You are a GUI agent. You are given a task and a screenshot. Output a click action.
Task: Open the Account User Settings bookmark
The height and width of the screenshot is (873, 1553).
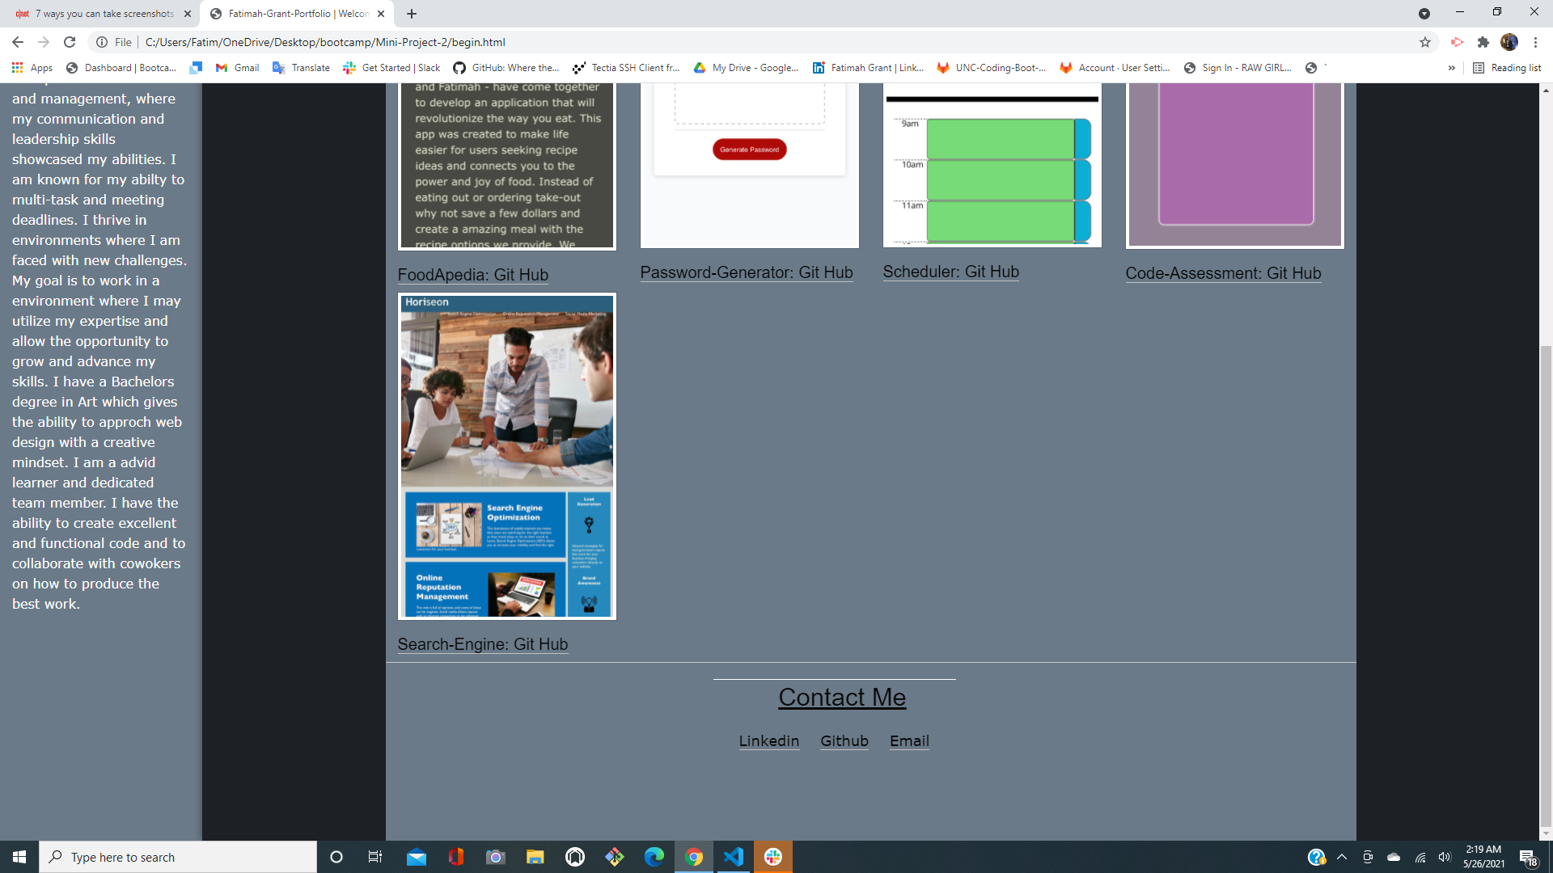click(1115, 68)
